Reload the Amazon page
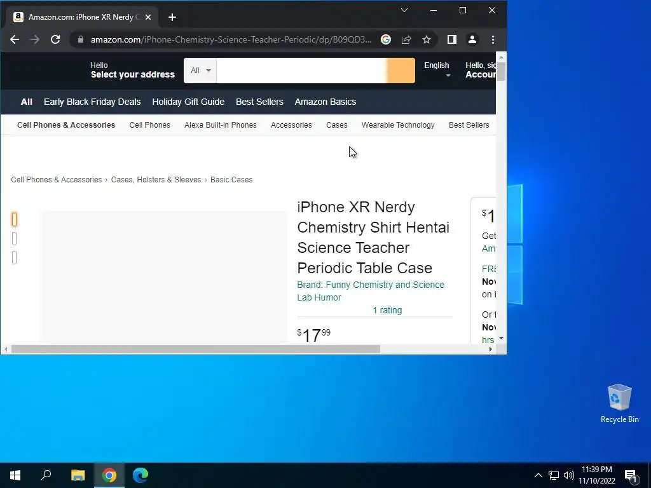Image resolution: width=651 pixels, height=488 pixels. tap(55, 39)
